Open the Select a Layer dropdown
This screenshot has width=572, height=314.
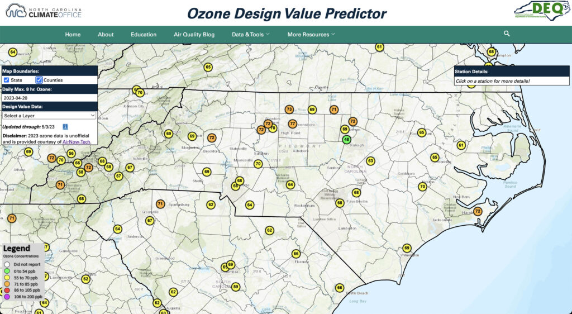pos(49,116)
